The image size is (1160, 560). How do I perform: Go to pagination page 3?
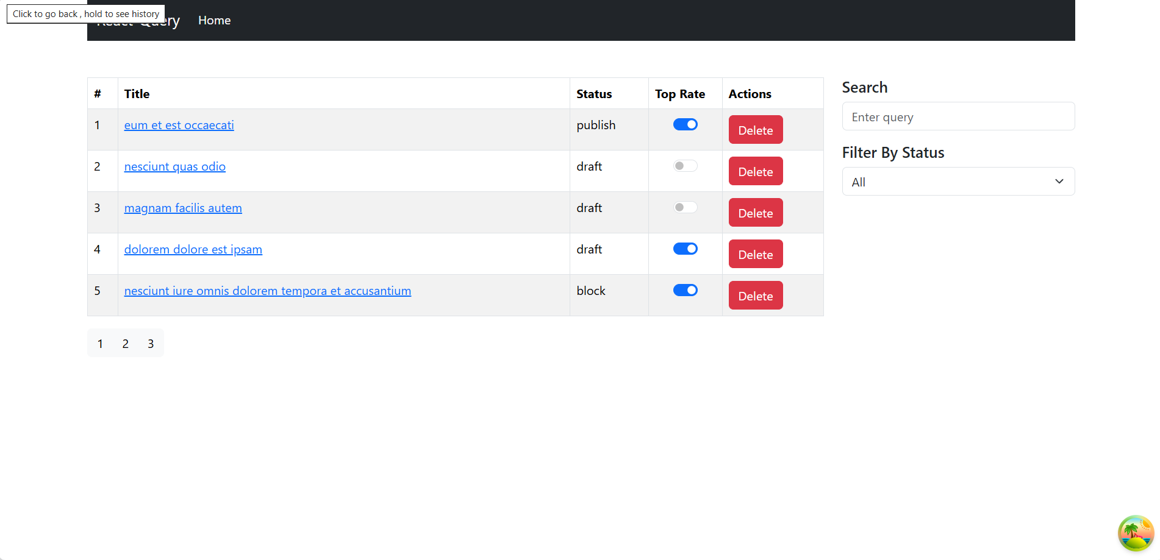click(151, 344)
